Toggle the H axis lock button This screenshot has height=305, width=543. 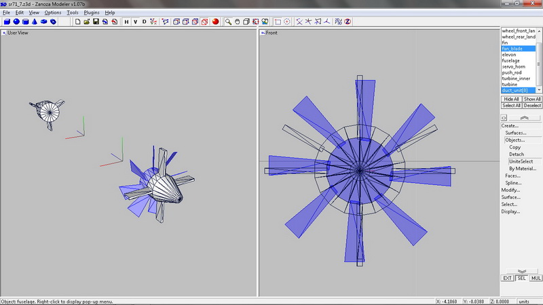[126, 22]
